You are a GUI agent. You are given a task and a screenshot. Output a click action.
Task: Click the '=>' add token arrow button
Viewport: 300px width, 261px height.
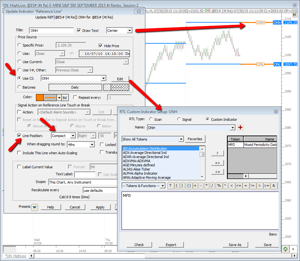click(217, 163)
